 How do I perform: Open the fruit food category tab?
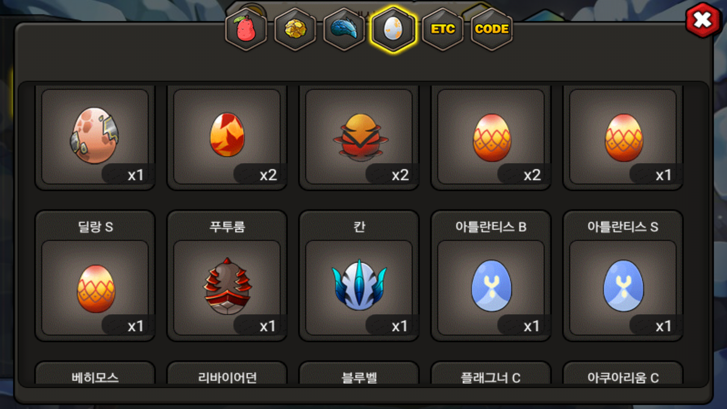[246, 29]
